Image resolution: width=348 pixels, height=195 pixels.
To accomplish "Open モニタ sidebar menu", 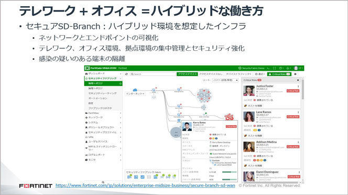I will (x=103, y=160).
